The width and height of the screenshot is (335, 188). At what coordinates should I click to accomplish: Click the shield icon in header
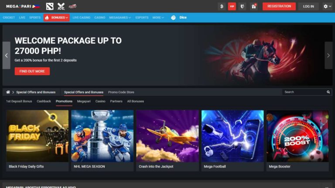pos(242,7)
